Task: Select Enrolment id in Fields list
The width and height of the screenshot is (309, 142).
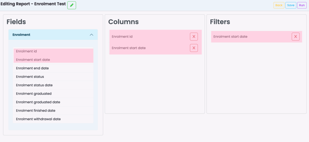Action: point(53,52)
